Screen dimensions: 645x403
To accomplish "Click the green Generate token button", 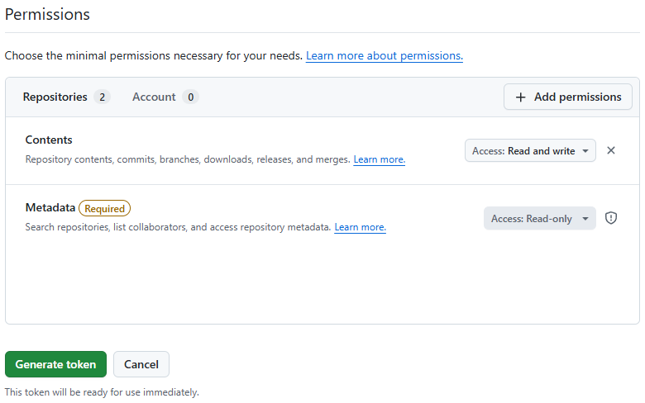I will tap(55, 364).
